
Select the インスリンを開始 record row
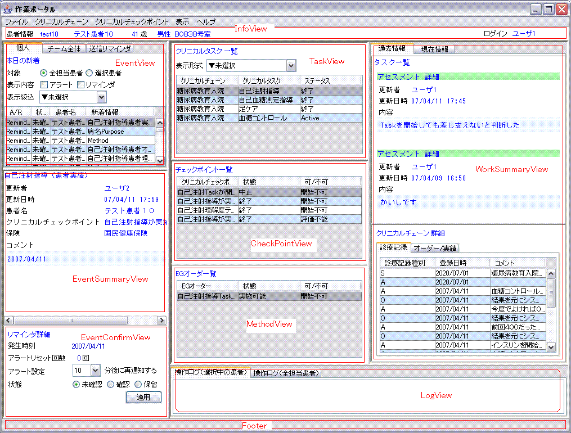coord(463,345)
